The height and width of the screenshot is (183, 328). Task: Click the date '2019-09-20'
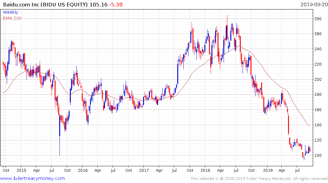(314, 4)
